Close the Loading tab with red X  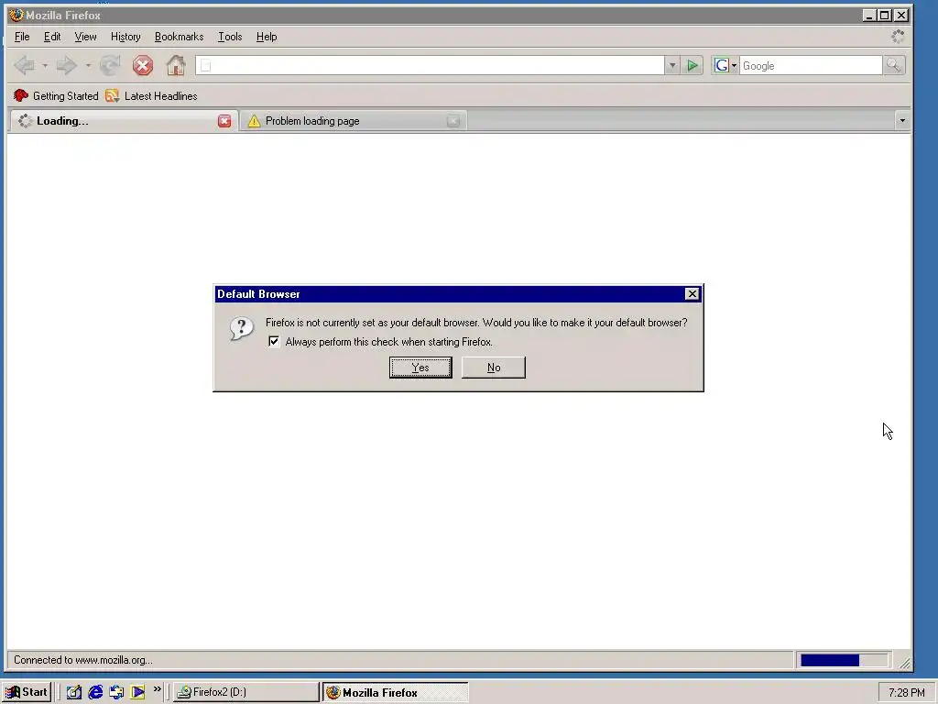tap(224, 121)
